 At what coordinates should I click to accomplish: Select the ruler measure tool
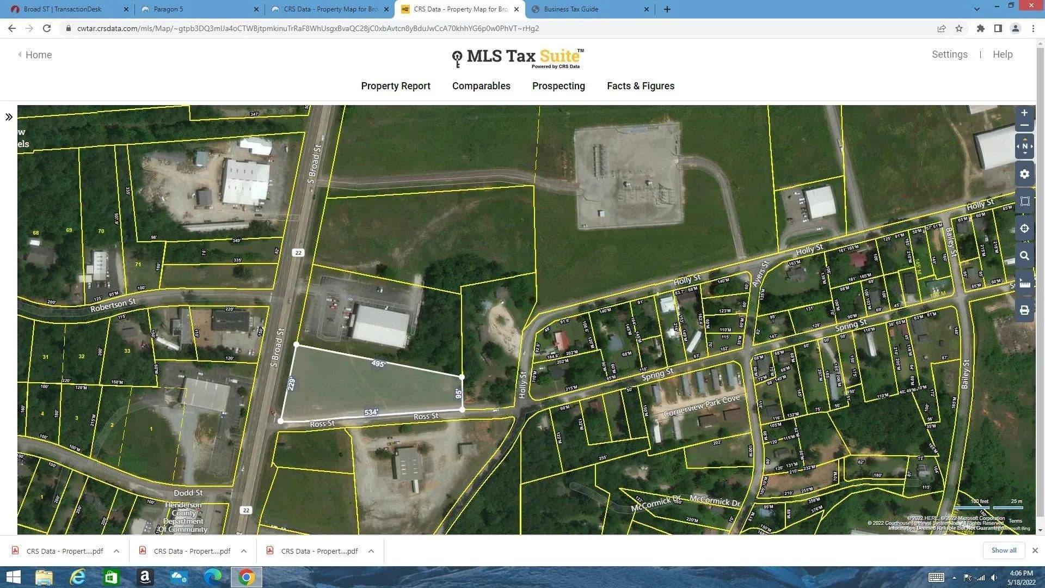[1024, 283]
